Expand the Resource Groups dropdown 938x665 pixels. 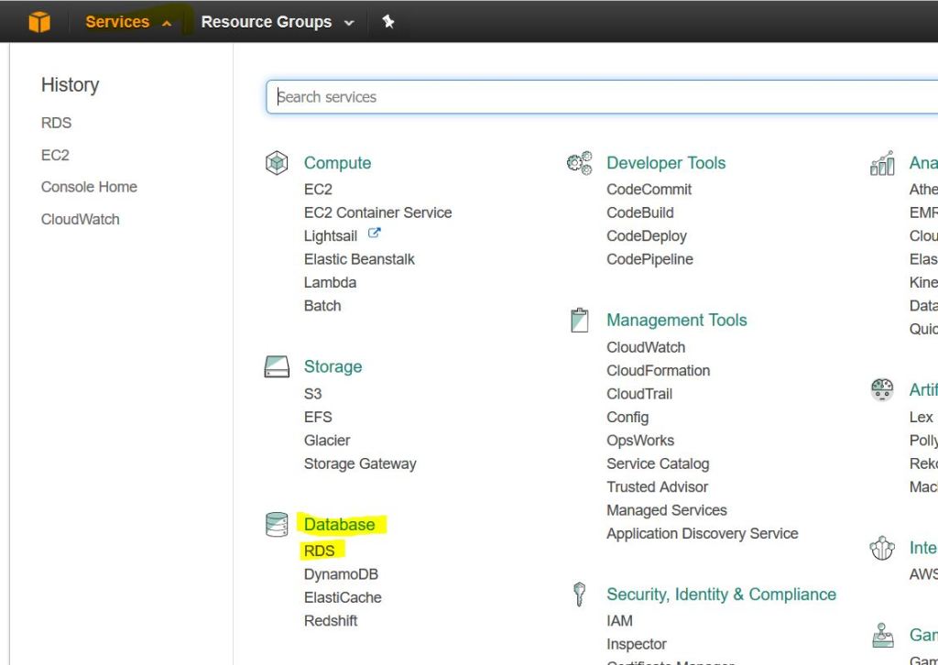pos(277,22)
